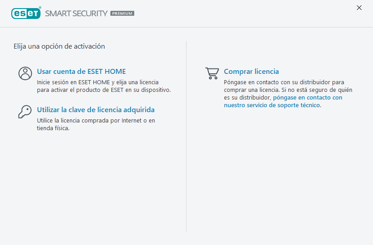The height and width of the screenshot is (245, 373).
Task: Click the "Elija una opción de activación" heading
Action: coord(59,46)
